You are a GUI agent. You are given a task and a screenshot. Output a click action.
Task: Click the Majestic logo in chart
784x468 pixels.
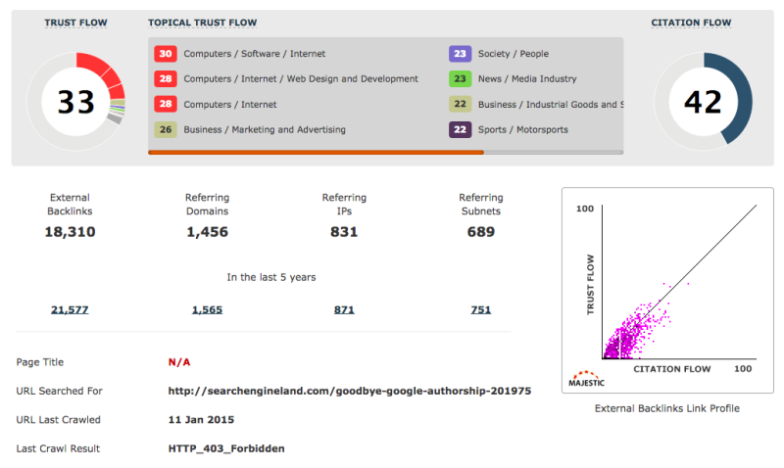pyautogui.click(x=586, y=379)
